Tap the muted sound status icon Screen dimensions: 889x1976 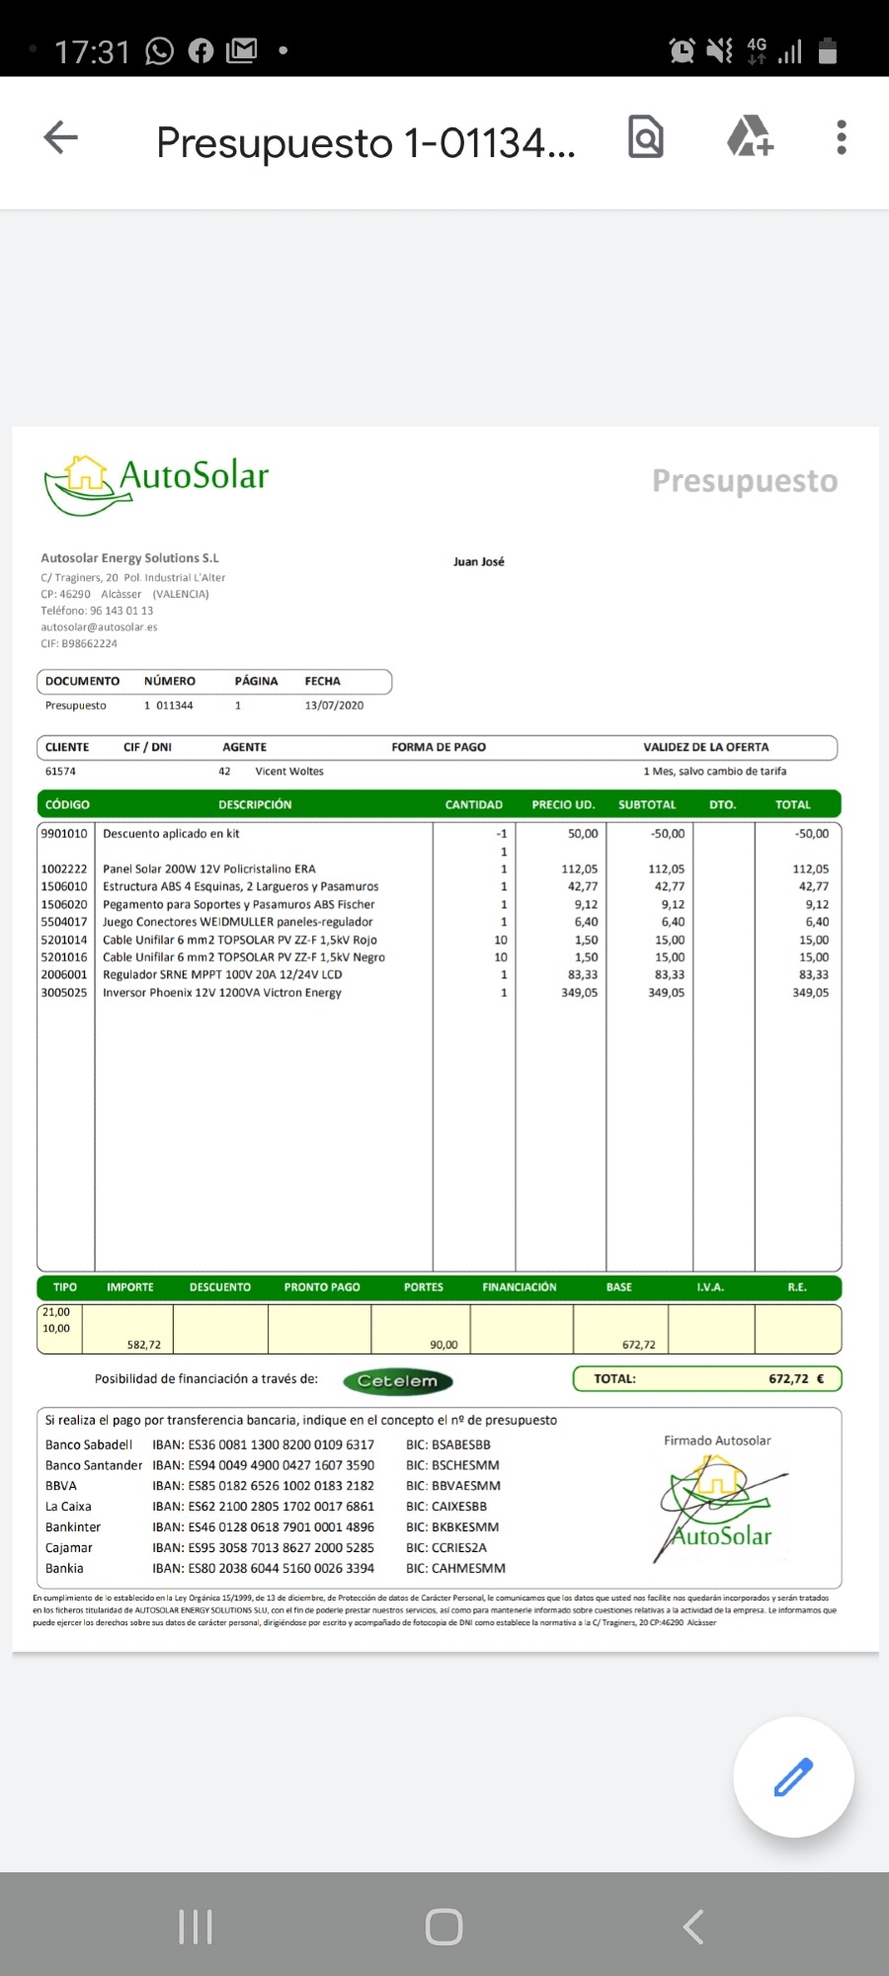(x=720, y=50)
